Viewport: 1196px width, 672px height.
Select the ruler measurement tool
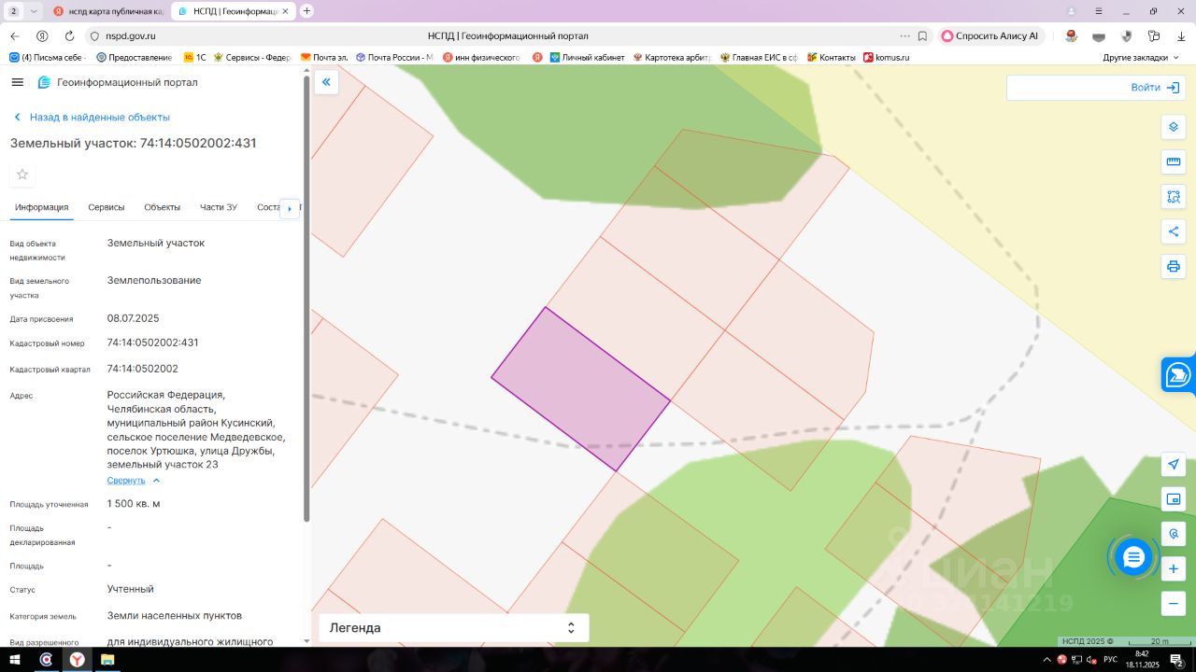click(x=1174, y=161)
